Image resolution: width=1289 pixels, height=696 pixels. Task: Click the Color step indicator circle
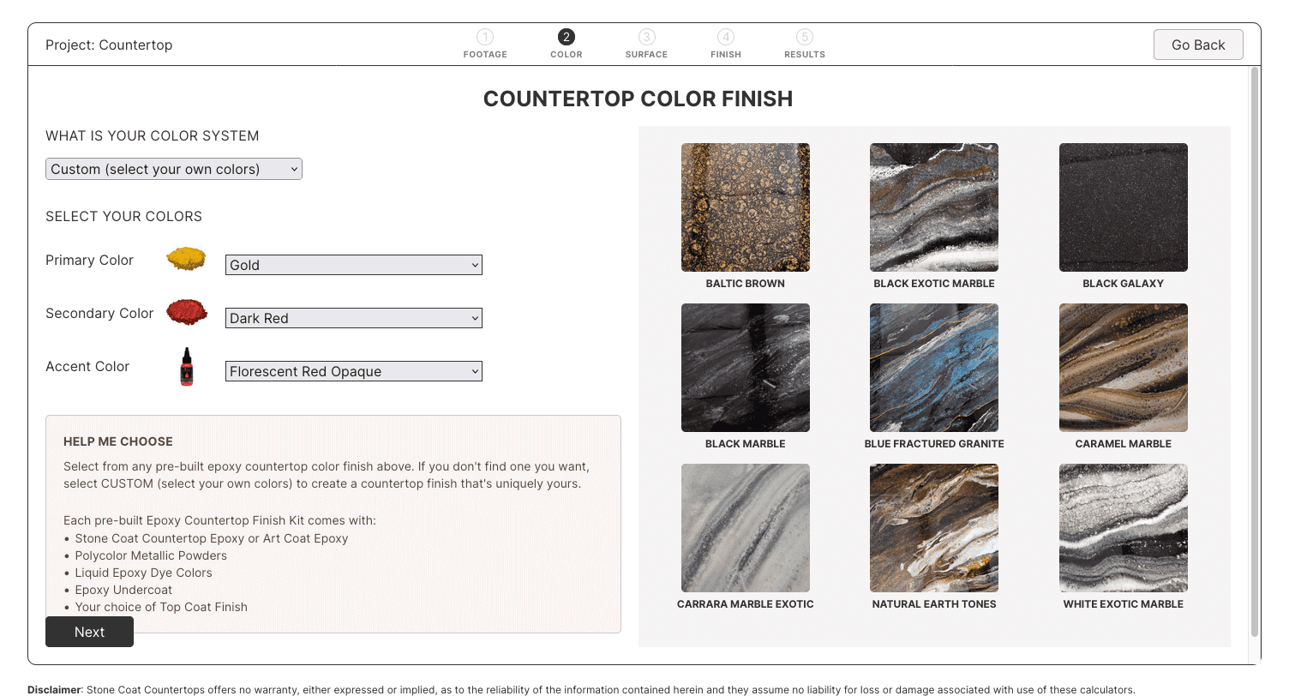(x=566, y=37)
